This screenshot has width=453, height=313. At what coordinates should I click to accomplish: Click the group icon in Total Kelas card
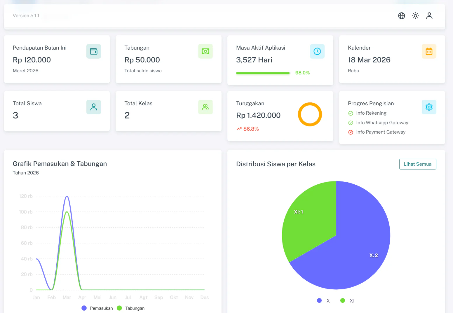coord(205,107)
